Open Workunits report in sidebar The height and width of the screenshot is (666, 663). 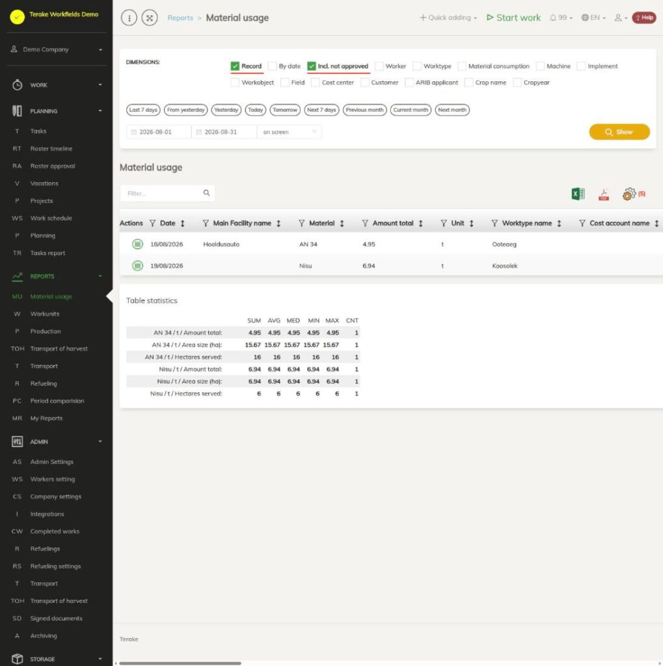45,314
